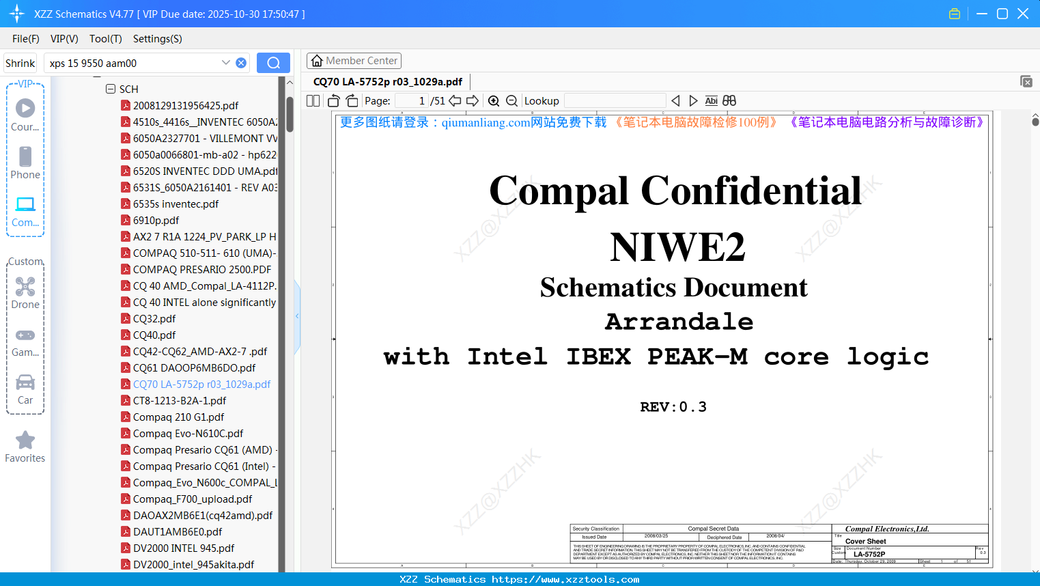Open DV2000 INTEL 945.pdf
The image size is (1040, 586).
point(184,548)
